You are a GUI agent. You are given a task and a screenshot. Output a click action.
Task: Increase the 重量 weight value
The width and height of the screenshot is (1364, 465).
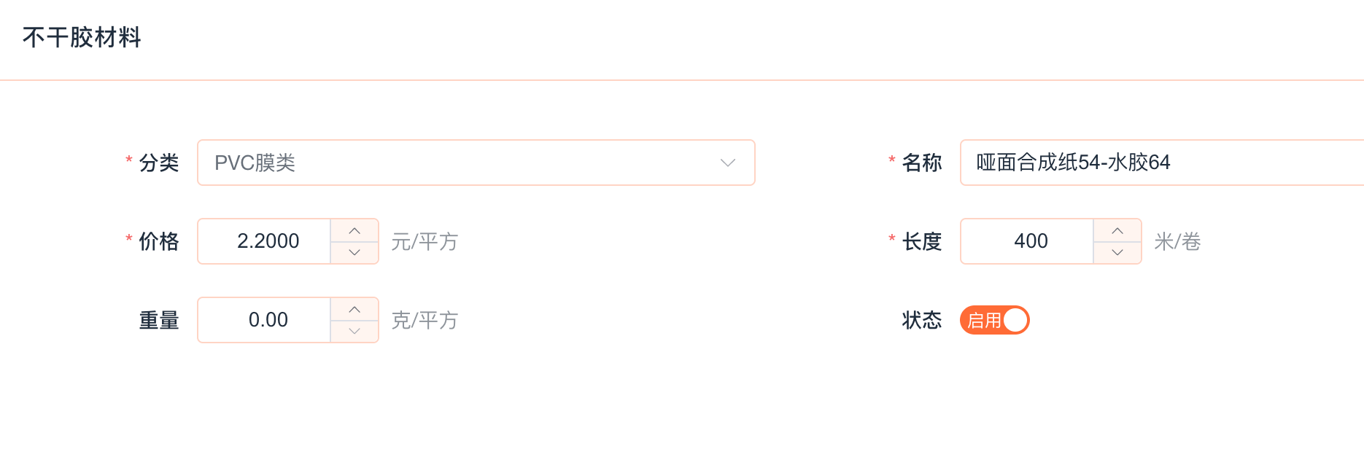pos(354,310)
